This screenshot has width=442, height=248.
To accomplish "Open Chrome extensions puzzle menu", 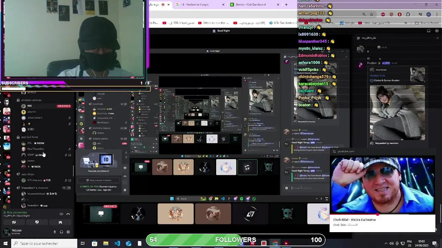I will click(x=408, y=14).
